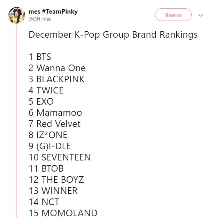The image size is (215, 218).
Task: Click the 6 Mamamoo line
Action: pyautogui.click(x=55, y=112)
